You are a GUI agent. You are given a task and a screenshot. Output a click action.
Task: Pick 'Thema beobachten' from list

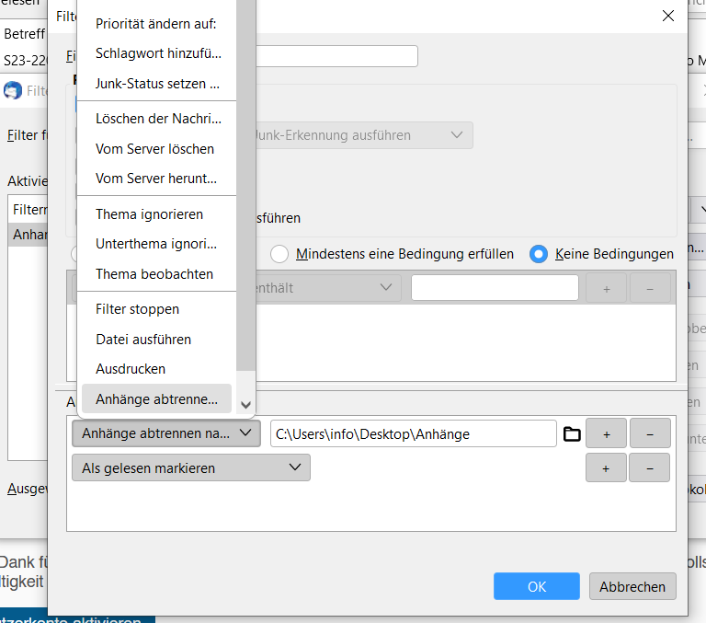tap(156, 274)
